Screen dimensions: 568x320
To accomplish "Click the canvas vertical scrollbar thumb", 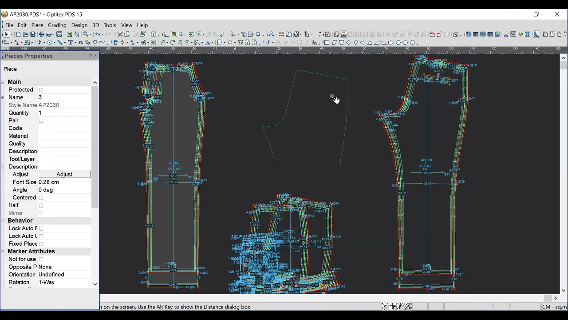I will pos(564,65).
